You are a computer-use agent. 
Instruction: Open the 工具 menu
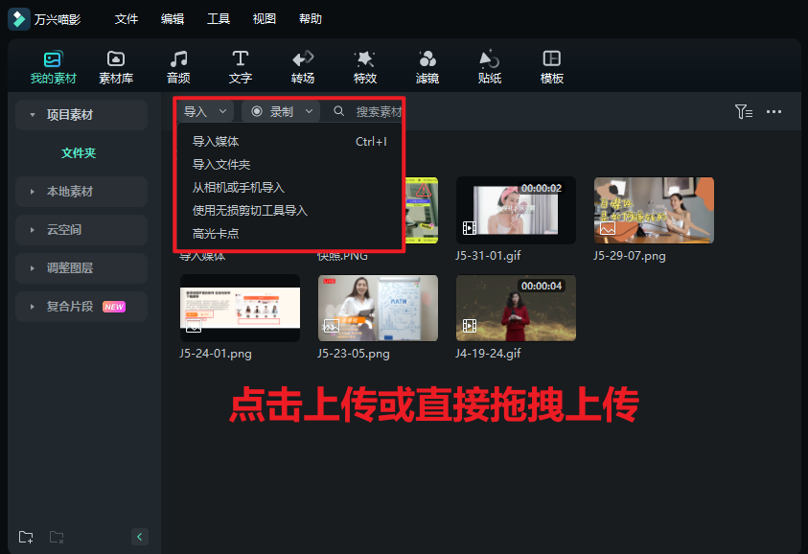[x=219, y=18]
